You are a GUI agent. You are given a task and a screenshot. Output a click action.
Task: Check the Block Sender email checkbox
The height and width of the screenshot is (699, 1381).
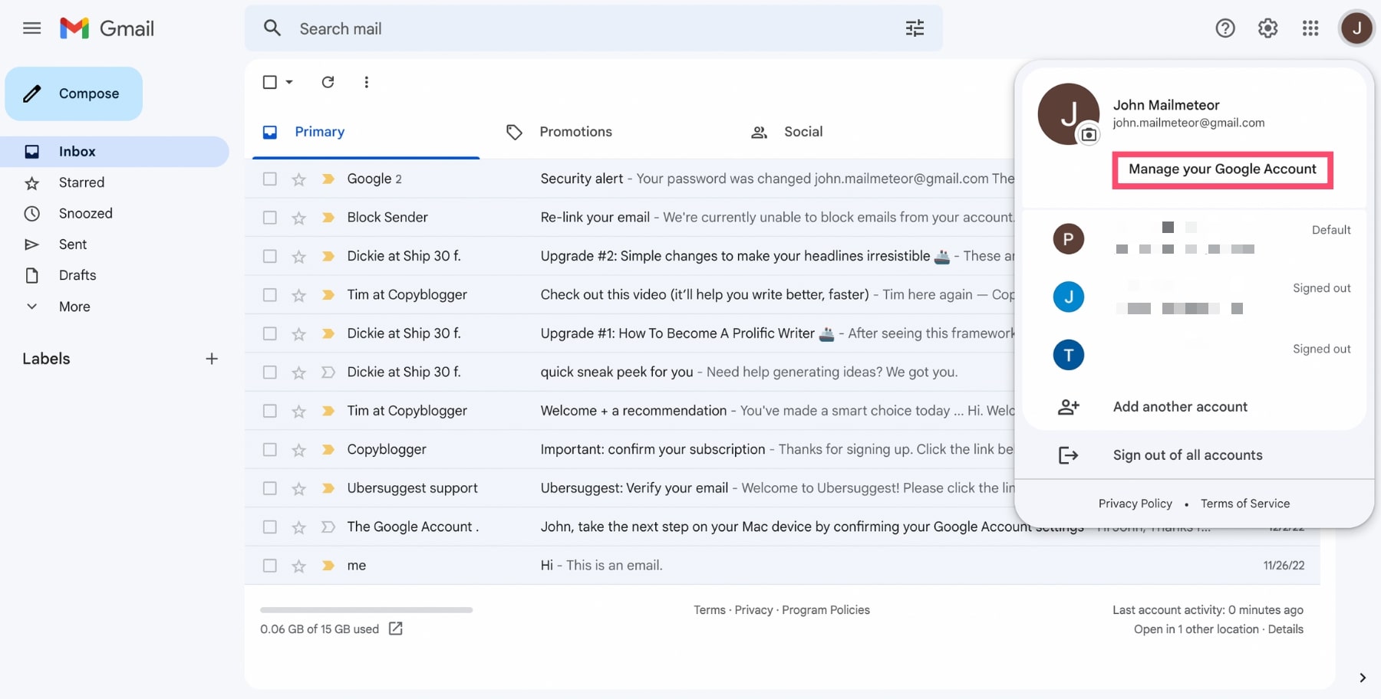click(x=269, y=218)
